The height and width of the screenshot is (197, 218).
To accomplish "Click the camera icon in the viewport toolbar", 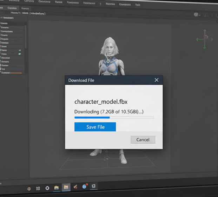I will click(x=196, y=15).
